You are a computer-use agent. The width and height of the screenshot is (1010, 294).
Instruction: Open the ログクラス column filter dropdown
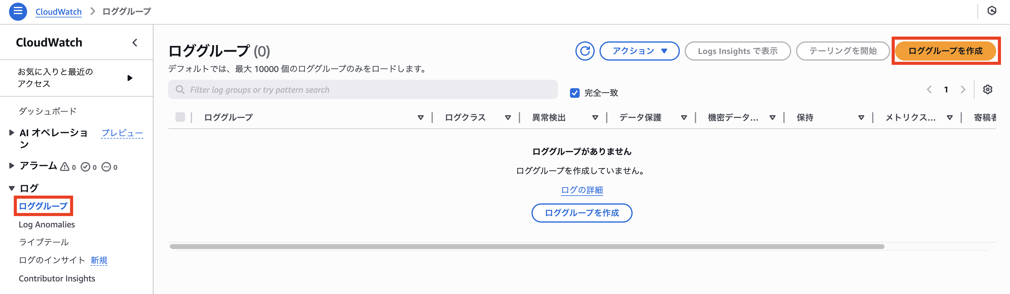[x=508, y=117]
